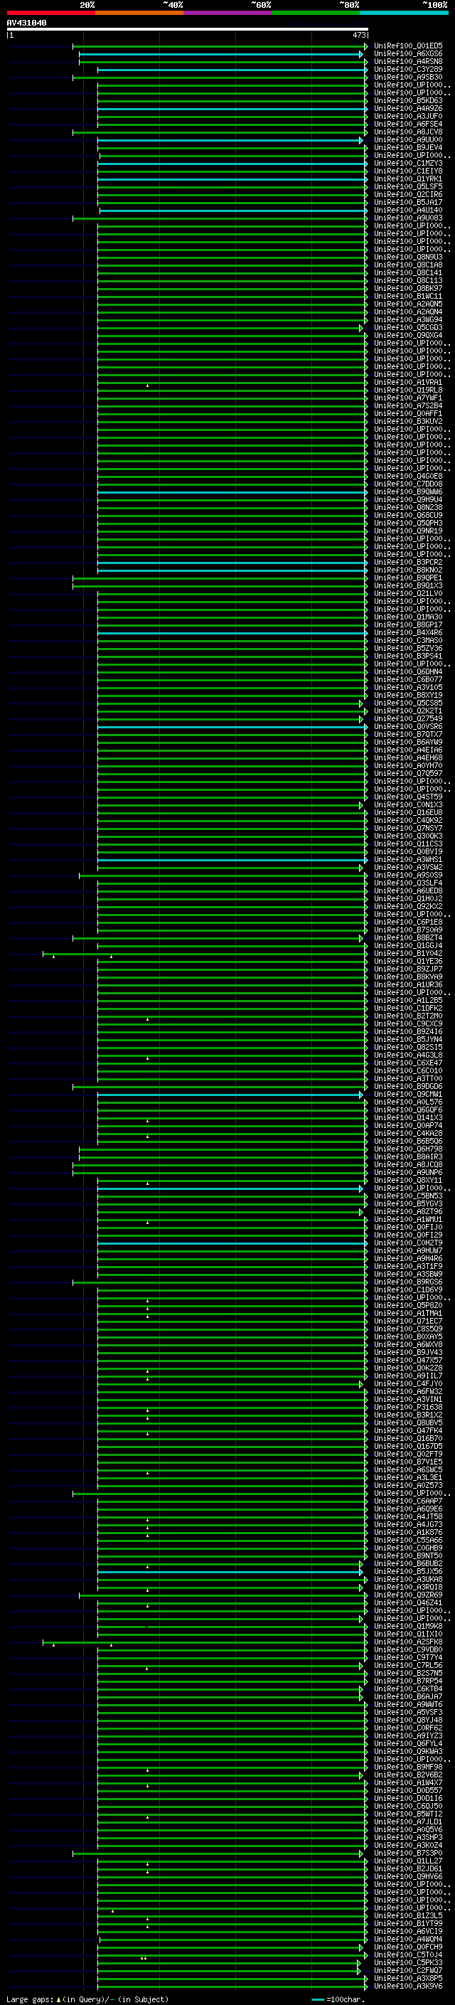The width and height of the screenshot is (455, 2005).
Task: Click the UniRef100_Q01ED5 hit label
Action: [408, 46]
